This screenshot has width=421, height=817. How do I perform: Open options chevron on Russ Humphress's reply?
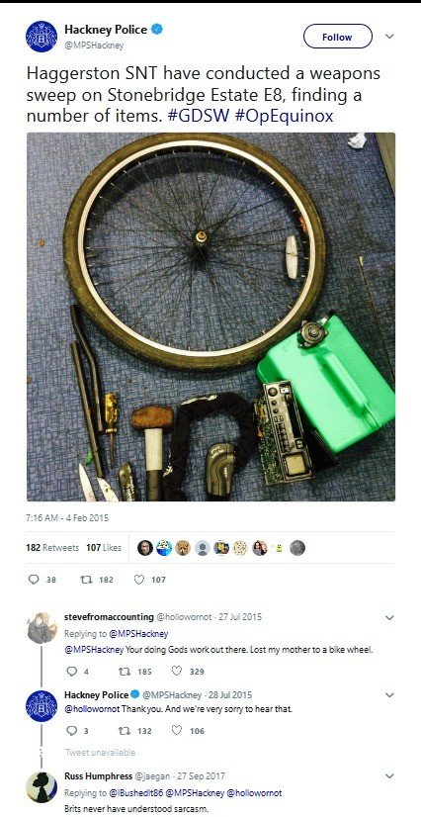tap(389, 776)
